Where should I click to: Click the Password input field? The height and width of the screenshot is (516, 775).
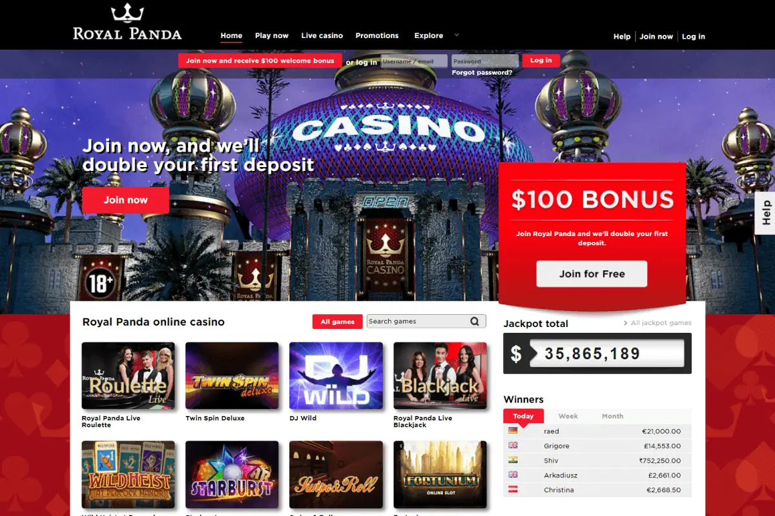point(485,61)
